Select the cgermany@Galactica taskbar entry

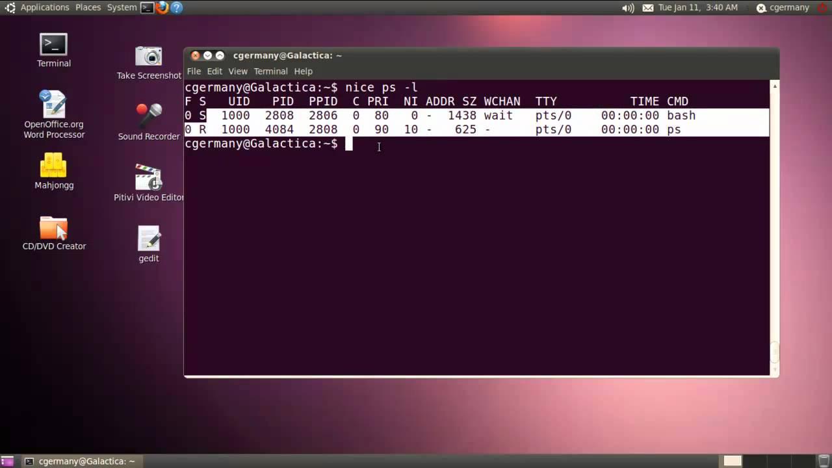(x=84, y=461)
